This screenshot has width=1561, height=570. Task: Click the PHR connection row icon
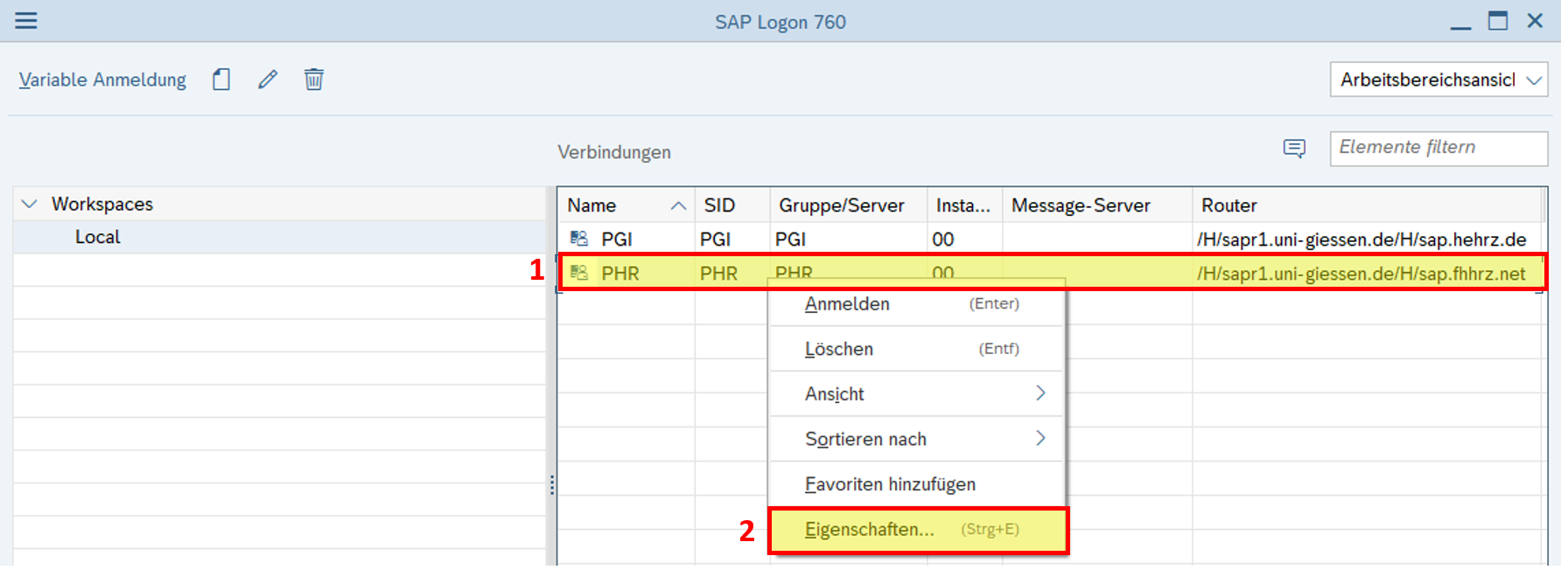coord(579,273)
